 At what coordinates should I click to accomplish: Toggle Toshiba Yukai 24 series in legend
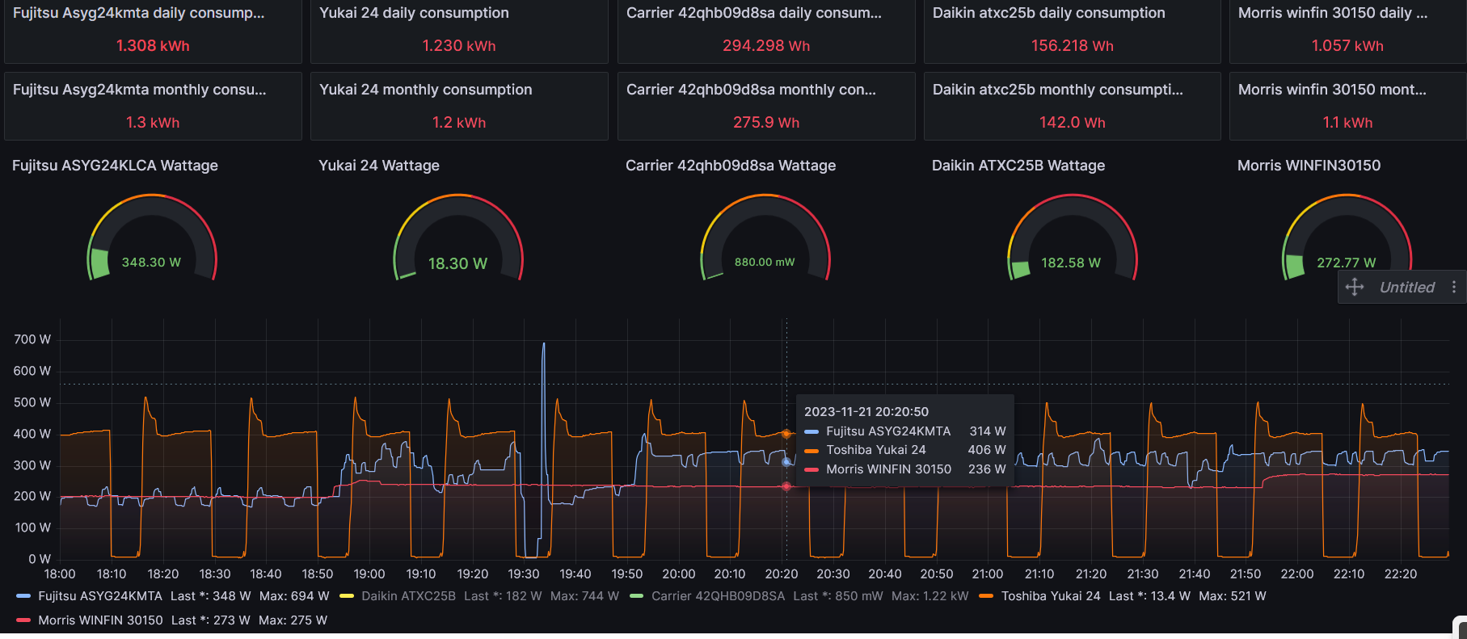click(1051, 596)
